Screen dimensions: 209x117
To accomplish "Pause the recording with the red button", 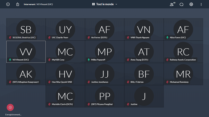I will click(x=10, y=107).
